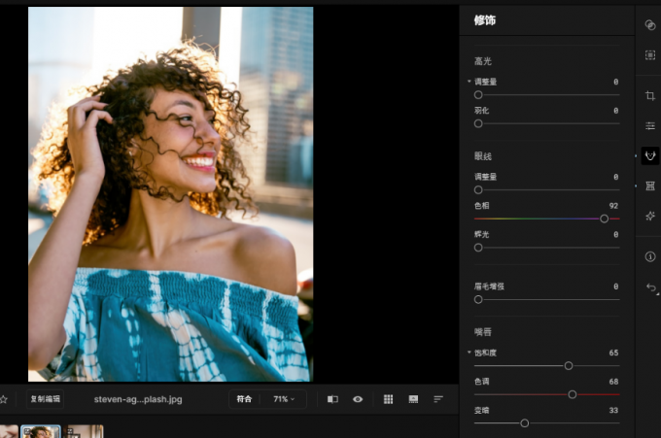Toggle before/after compare view
This screenshot has height=438, width=661.
(332, 399)
